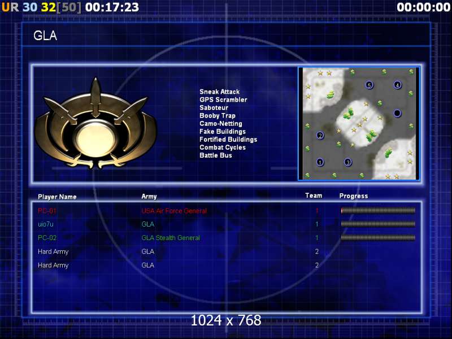
Task: Click the team number in PC-01's row
Action: pyautogui.click(x=317, y=211)
